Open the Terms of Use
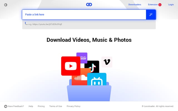The image size is (178, 111). pos(56,106)
